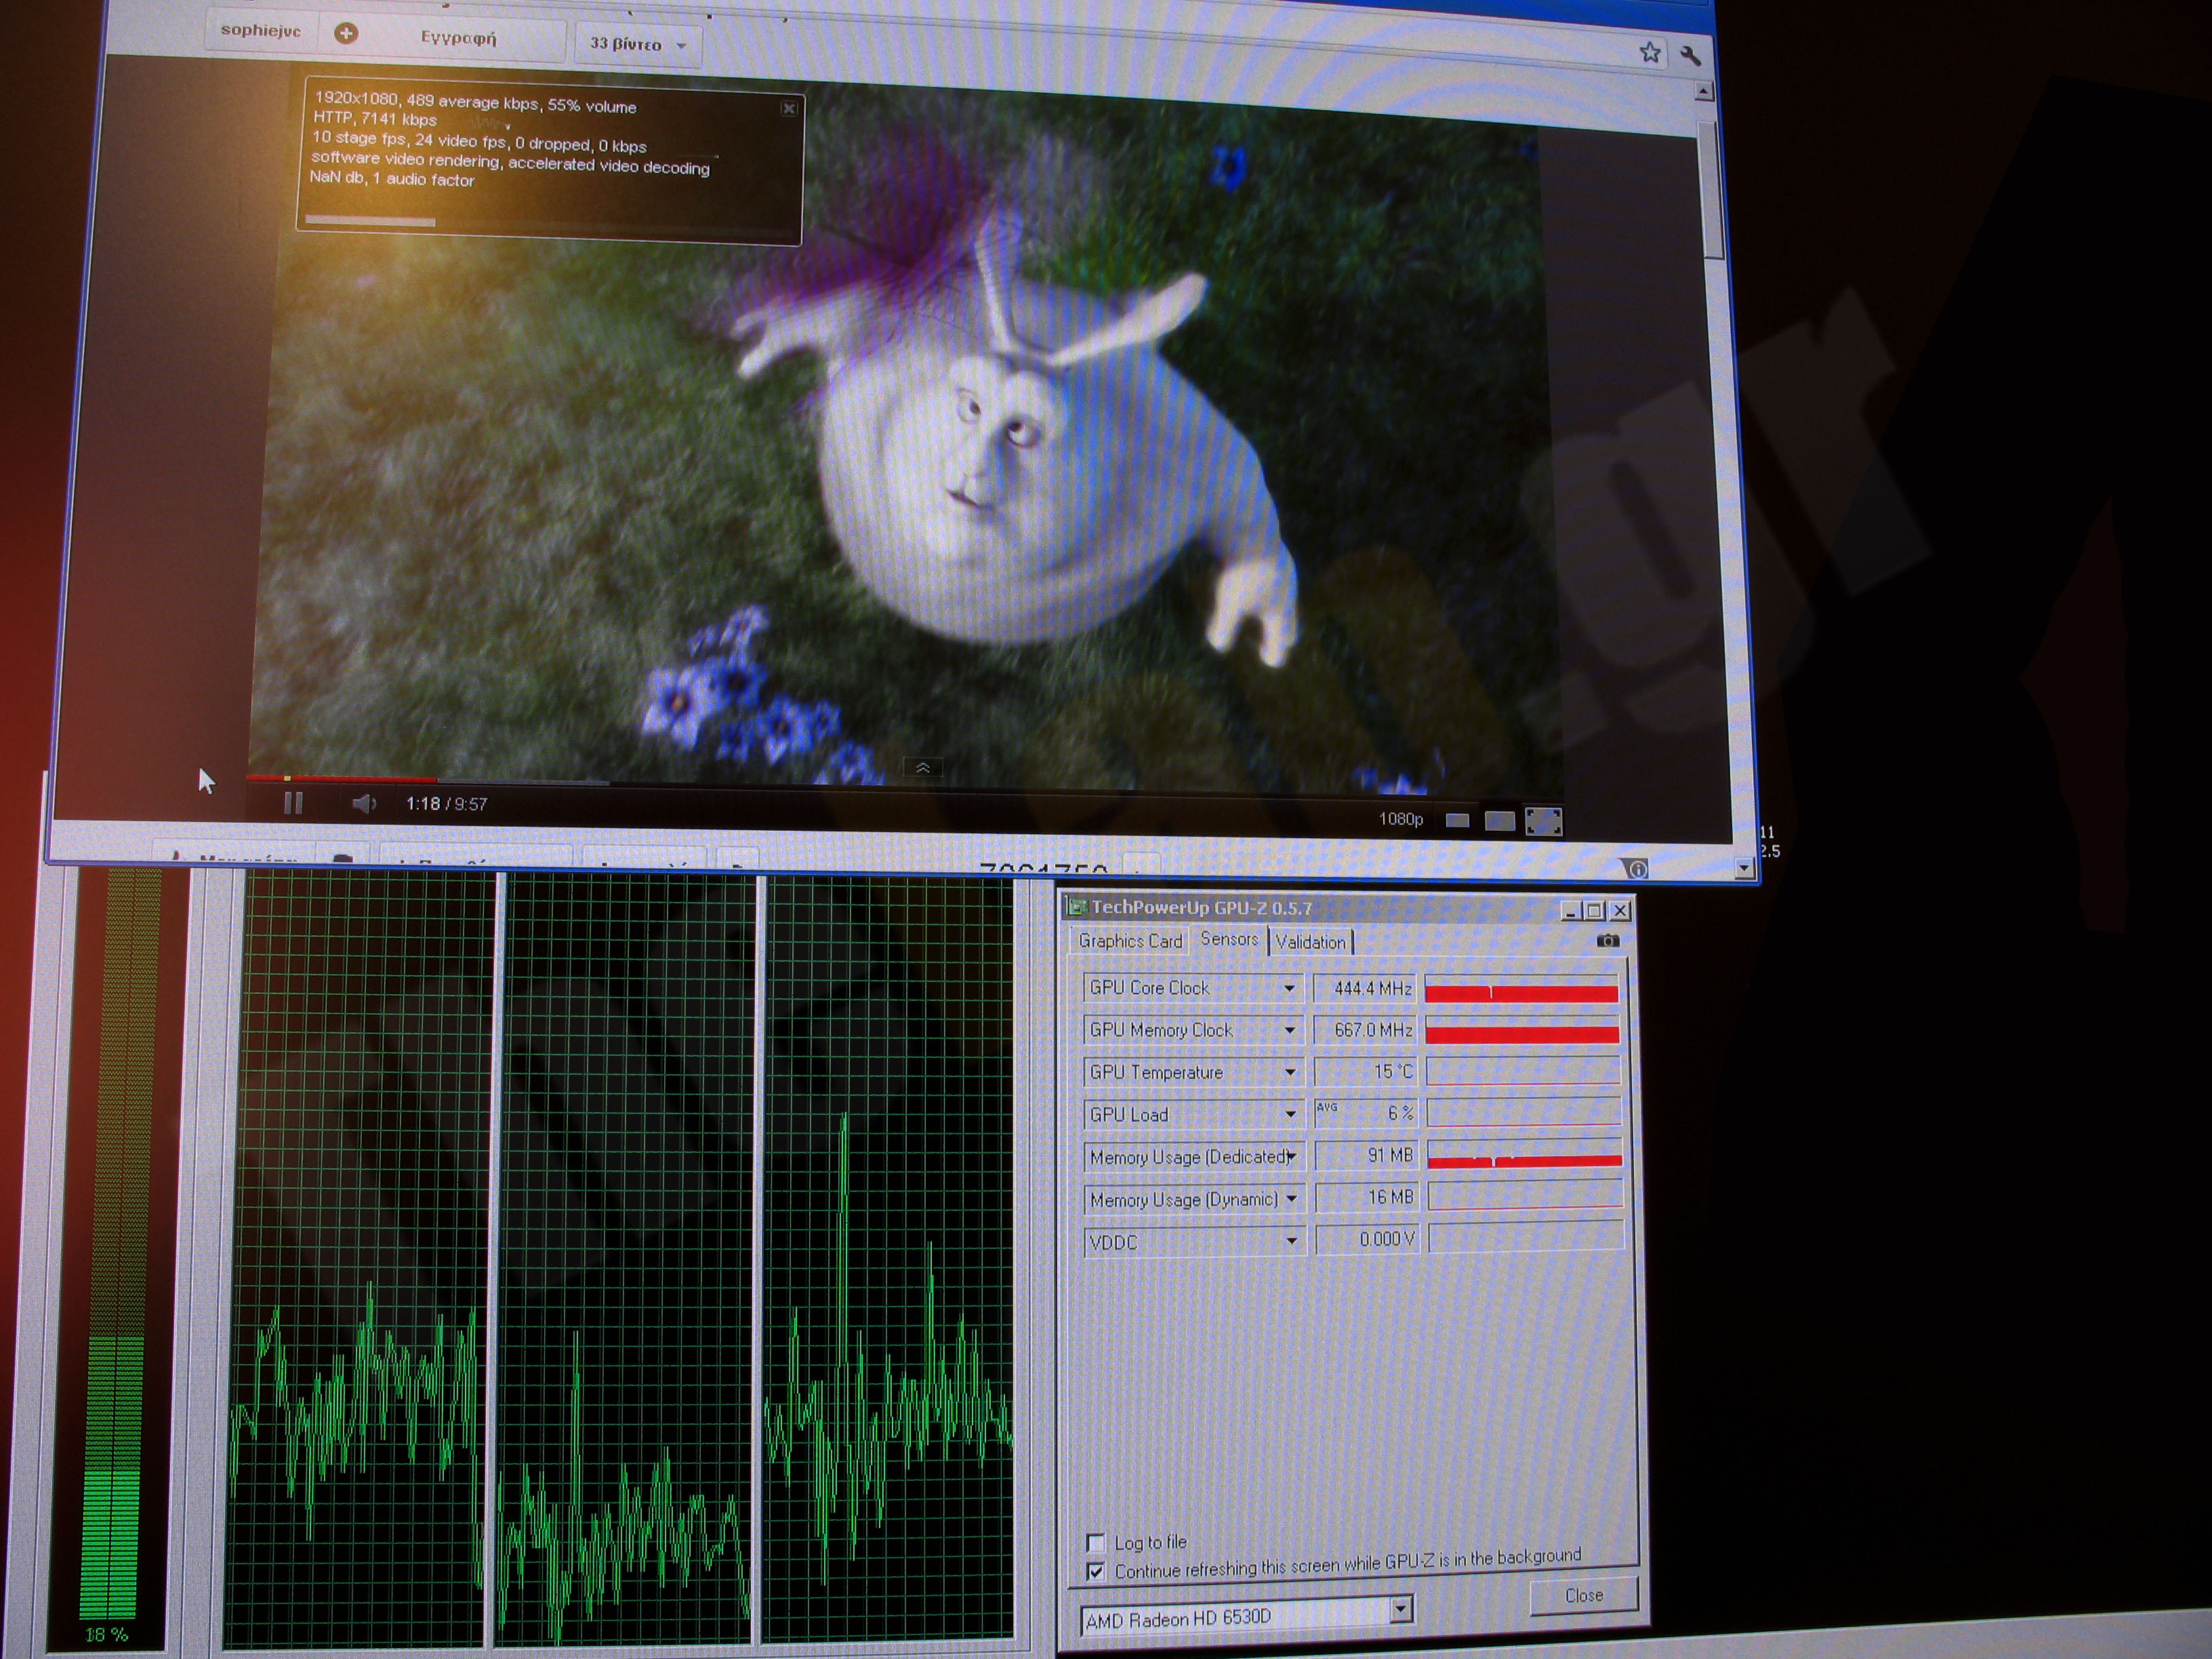
Task: Click the 1:18 / 9:57 time display
Action: [446, 804]
